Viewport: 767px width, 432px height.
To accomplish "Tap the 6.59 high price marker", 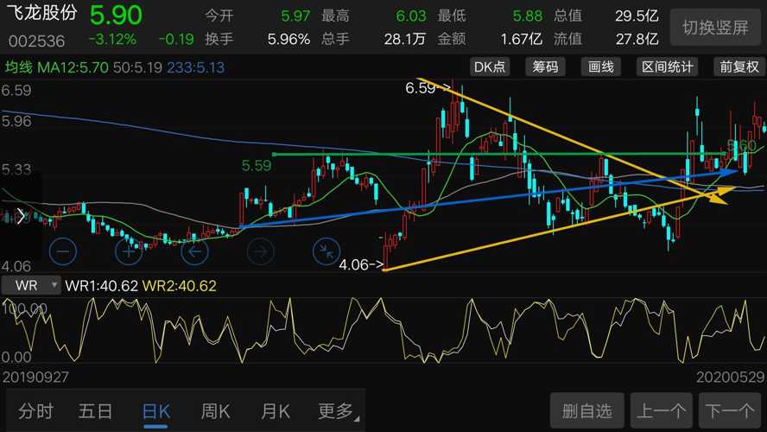I will [x=428, y=88].
